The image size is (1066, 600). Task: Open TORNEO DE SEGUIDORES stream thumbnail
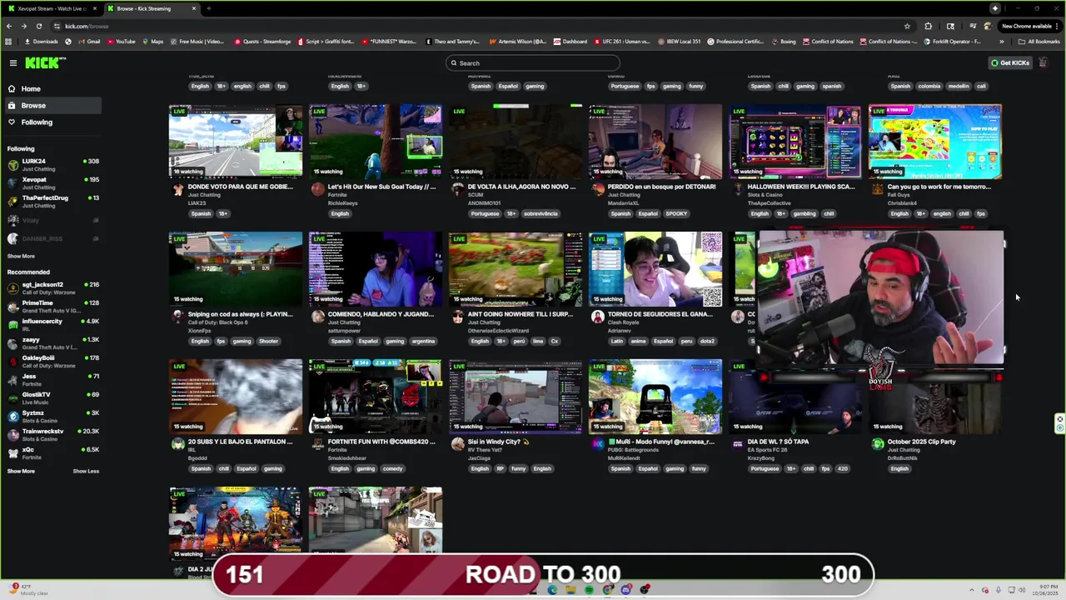tap(655, 268)
